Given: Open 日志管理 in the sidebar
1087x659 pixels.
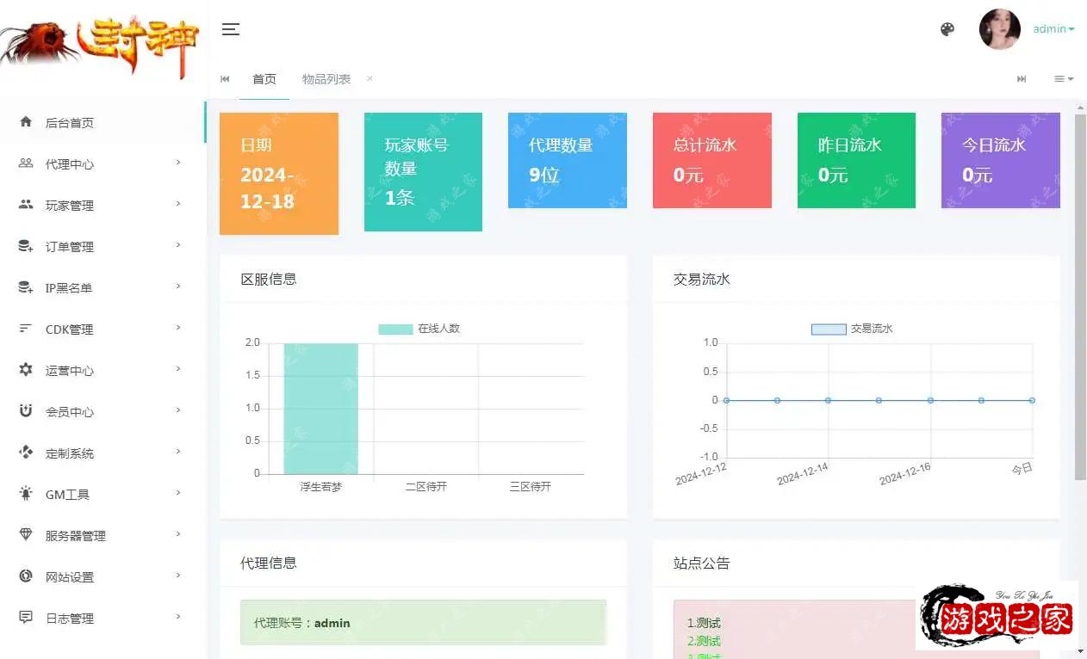Looking at the screenshot, I should [70, 618].
